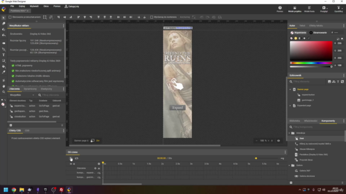Open the Wyświetl menu
346x194 pixels.
click(34, 6)
